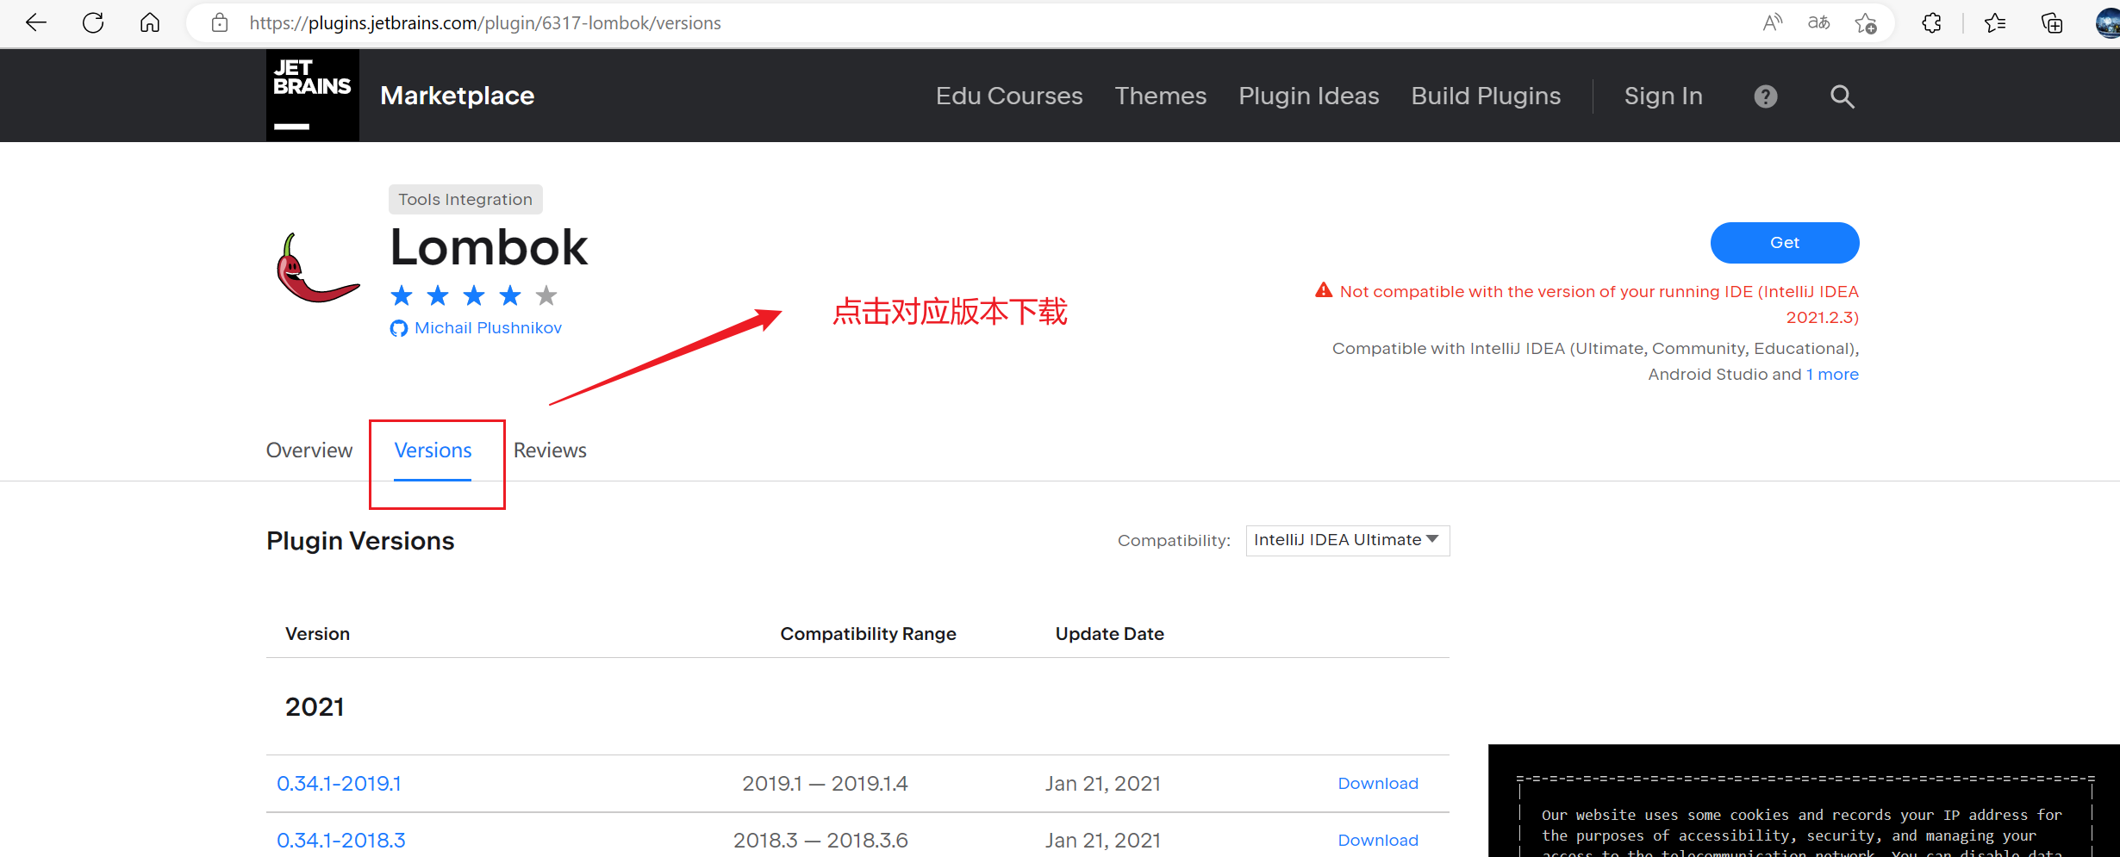Open browser extensions puzzle icon
Screen dimensions: 2120x857
1932,23
